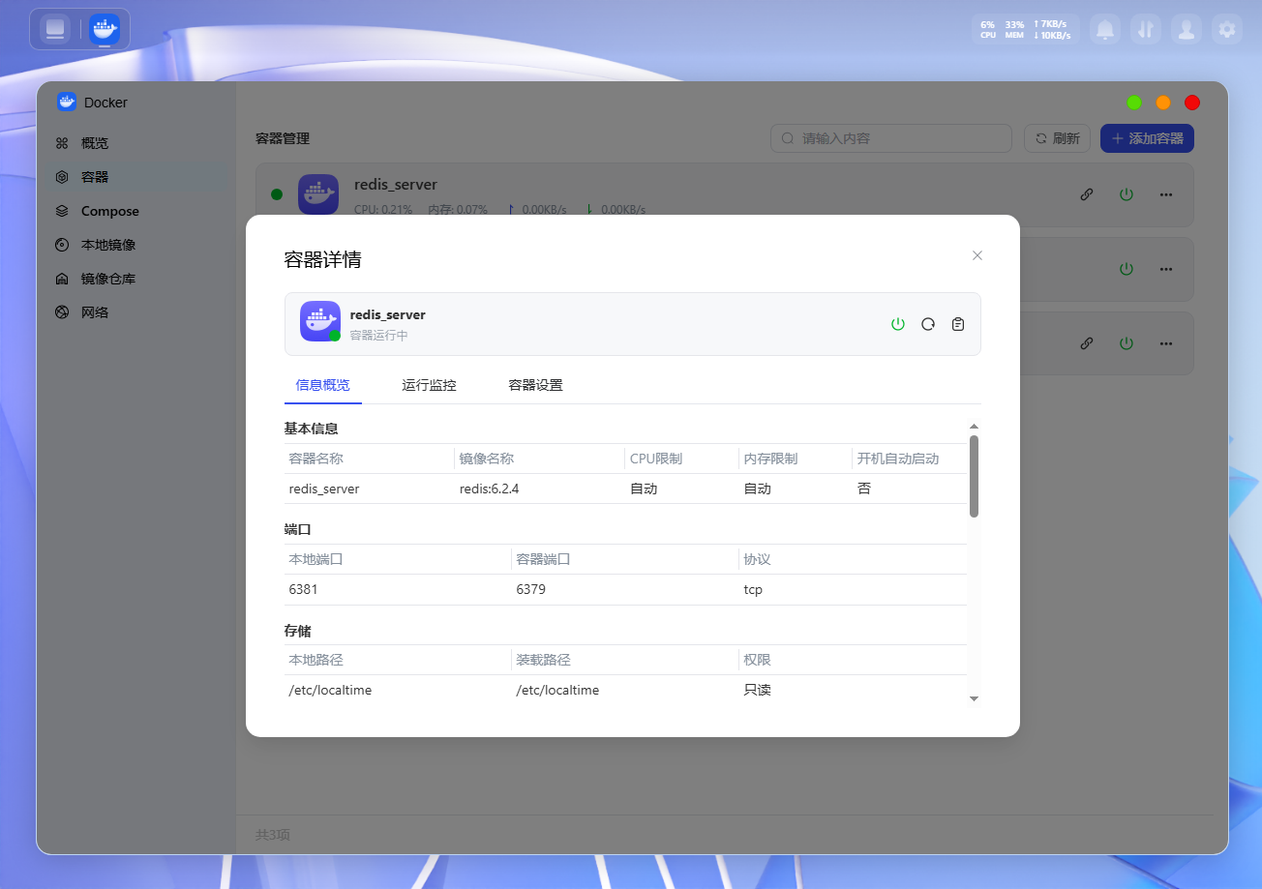Image resolution: width=1262 pixels, height=889 pixels.
Task: Click the 基本信息 section heading
Action: pos(311,429)
